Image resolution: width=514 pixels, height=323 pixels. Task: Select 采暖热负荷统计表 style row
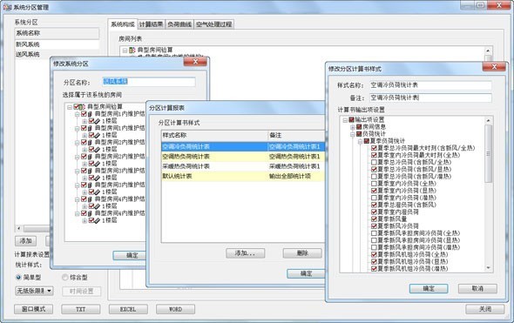click(x=243, y=166)
